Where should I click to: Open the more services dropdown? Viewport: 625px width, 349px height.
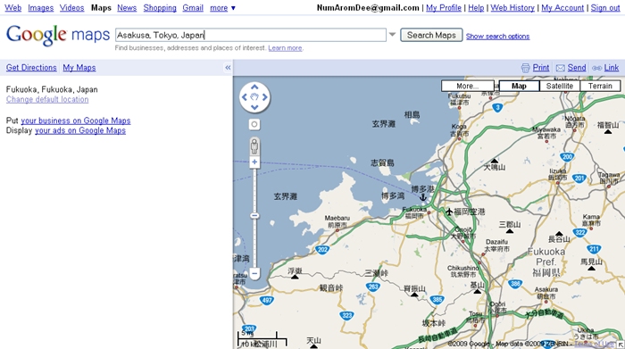pyautogui.click(x=222, y=7)
